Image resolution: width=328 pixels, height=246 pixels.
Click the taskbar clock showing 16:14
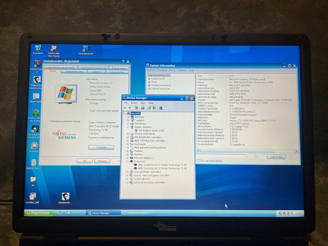click(298, 213)
